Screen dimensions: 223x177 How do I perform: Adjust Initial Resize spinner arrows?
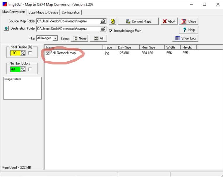tap(23, 53)
